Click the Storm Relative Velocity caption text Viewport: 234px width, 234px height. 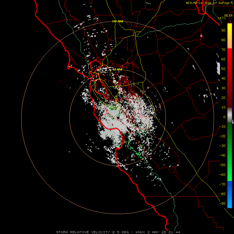pos(118,232)
